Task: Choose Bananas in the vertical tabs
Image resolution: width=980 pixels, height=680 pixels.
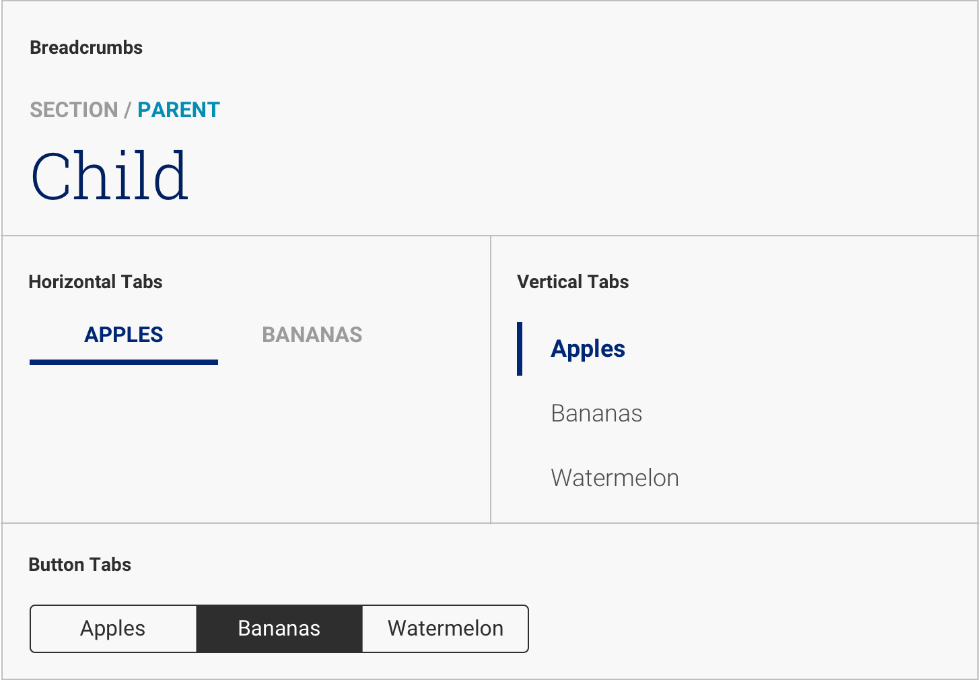Action: click(x=596, y=413)
